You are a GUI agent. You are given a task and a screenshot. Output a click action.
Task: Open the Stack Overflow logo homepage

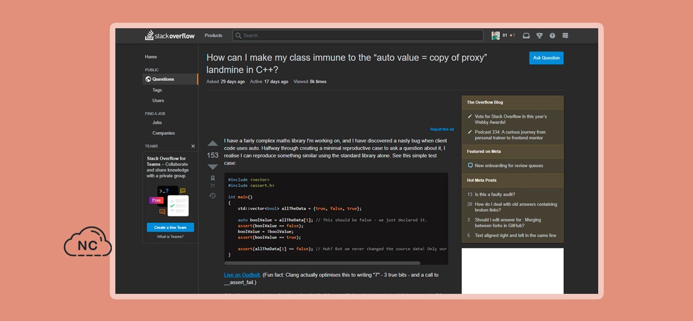[170, 35]
